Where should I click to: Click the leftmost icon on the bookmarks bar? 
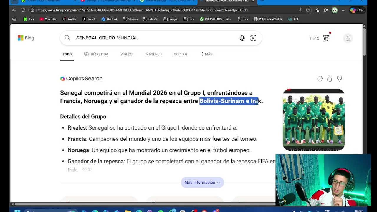(14, 19)
